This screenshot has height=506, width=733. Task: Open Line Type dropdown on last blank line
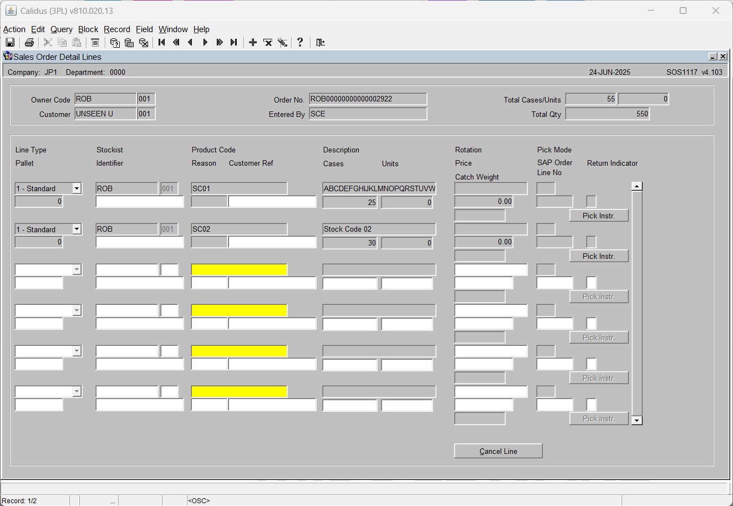77,391
